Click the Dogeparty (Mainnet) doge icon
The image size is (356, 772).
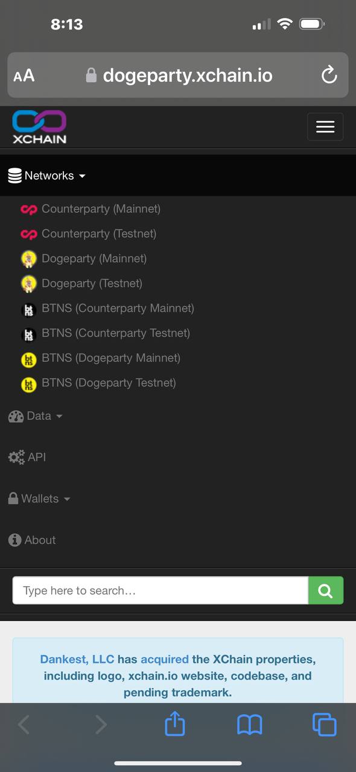pos(29,259)
